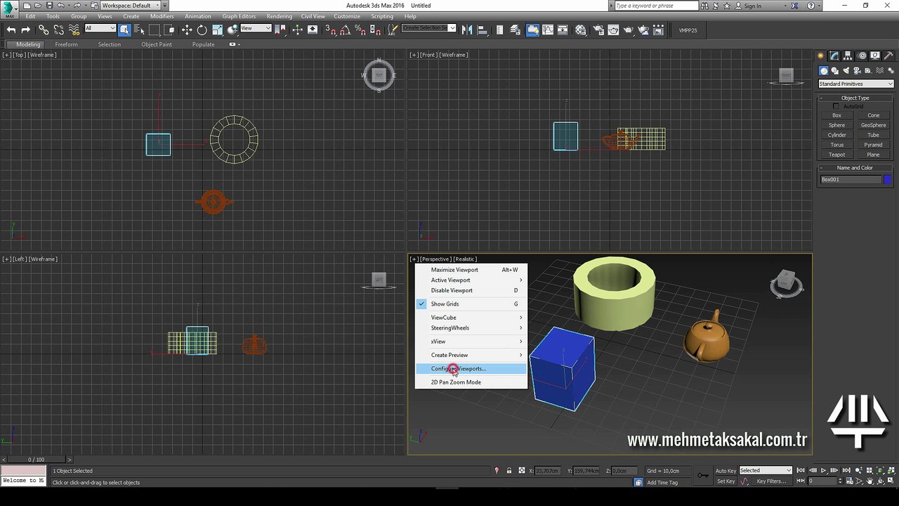
Task: Select the Unlink Selection tool
Action: tap(59, 30)
